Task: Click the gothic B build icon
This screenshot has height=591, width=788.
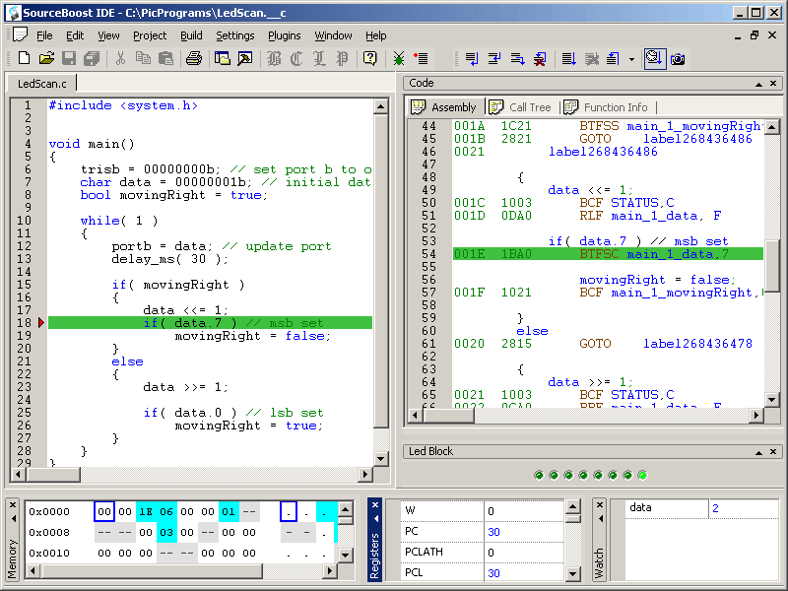Action: tap(274, 59)
